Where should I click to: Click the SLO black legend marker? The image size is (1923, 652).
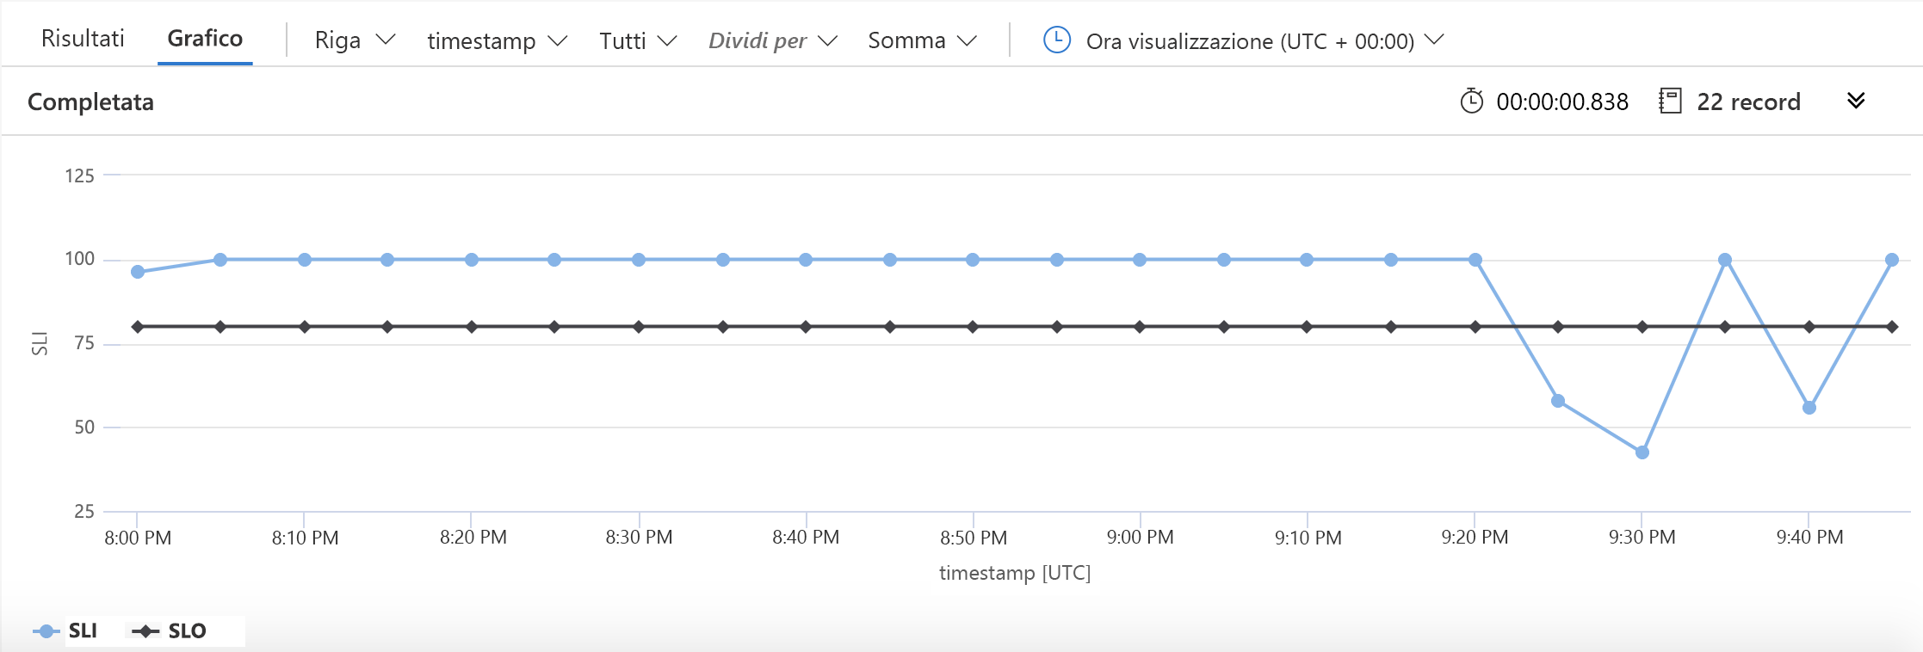coord(145,631)
